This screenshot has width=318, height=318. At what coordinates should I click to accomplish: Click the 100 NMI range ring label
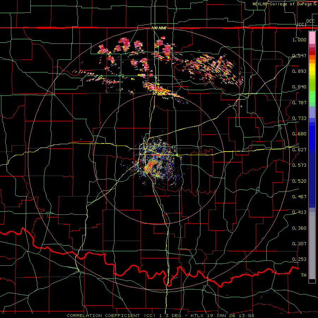pyautogui.click(x=159, y=28)
